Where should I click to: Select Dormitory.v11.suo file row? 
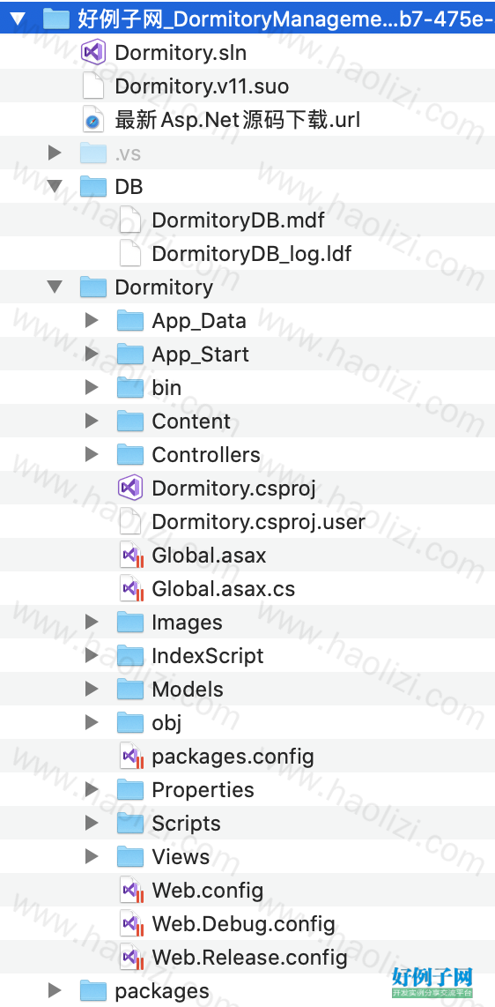[x=247, y=86]
